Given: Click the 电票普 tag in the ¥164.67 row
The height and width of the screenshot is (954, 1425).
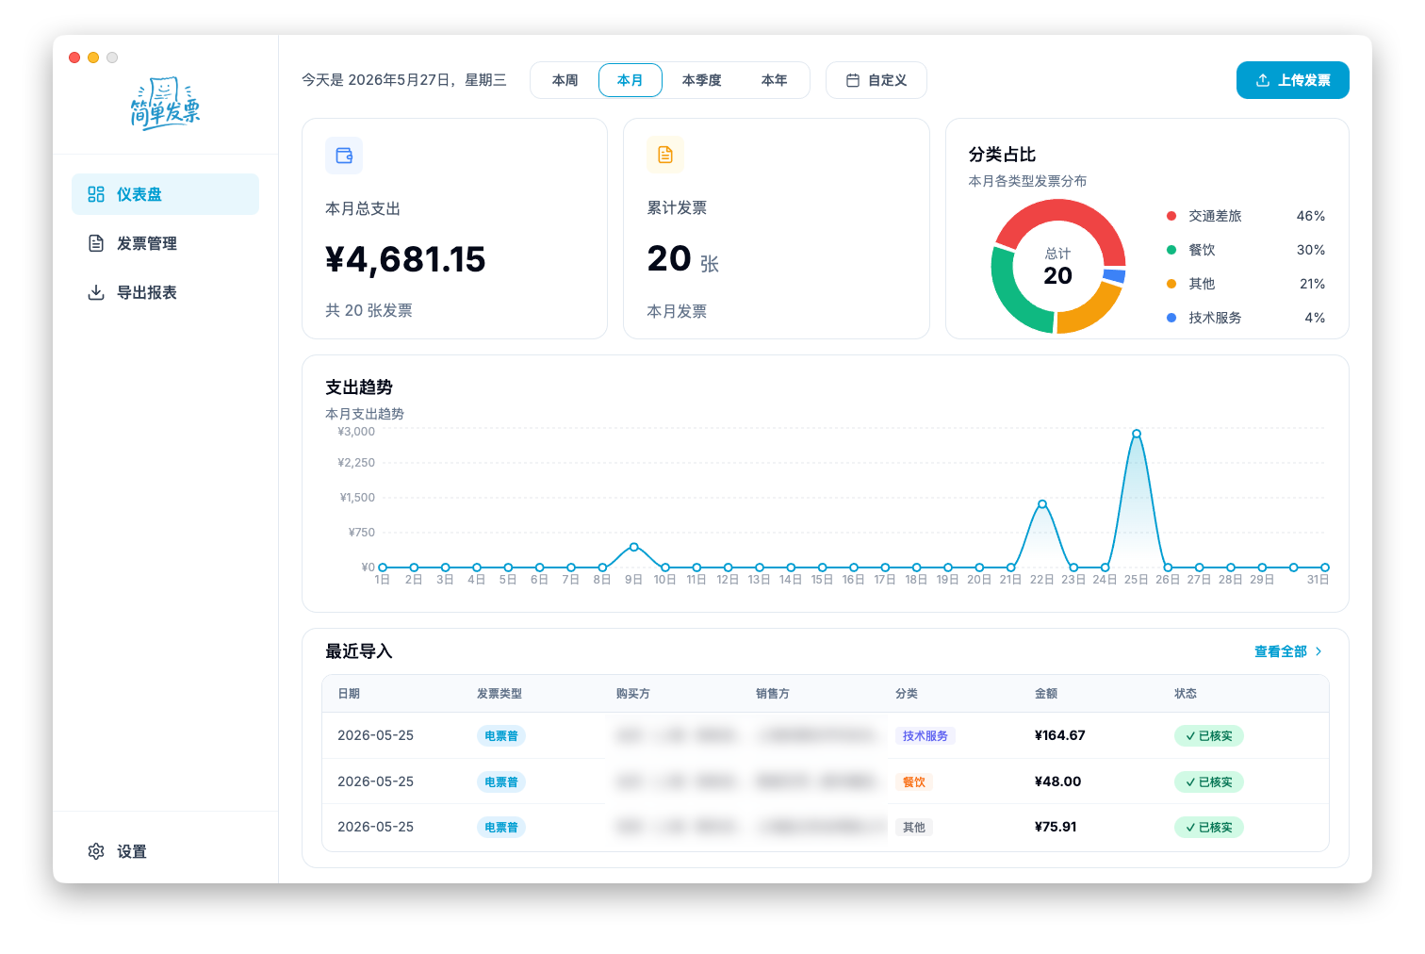Looking at the screenshot, I should click(x=501, y=736).
